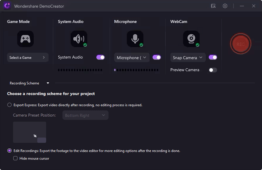Click 'Choose a recording scheme for your project' text
Viewport: 262px width, 170px height.
point(51,94)
